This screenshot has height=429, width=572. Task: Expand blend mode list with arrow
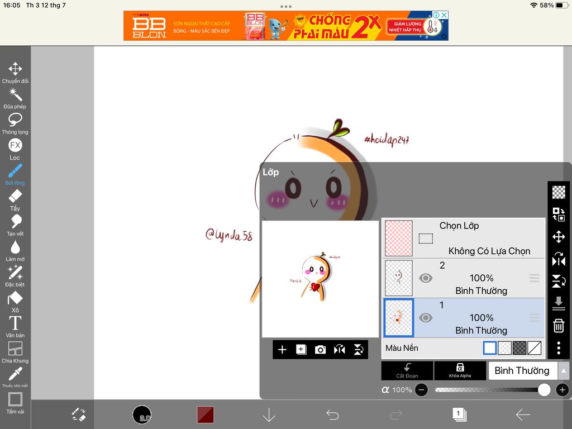tap(564, 371)
